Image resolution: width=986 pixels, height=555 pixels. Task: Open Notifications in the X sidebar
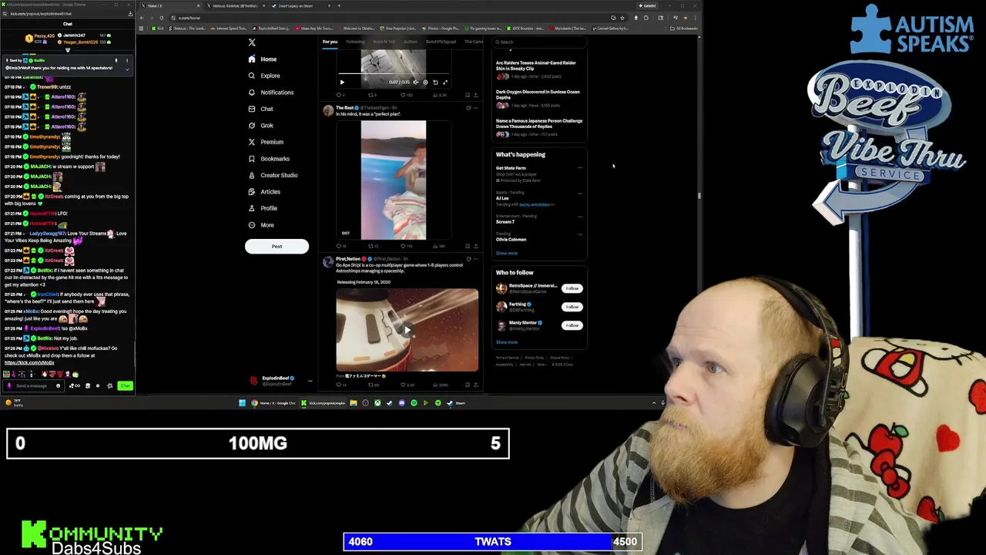coord(270,92)
